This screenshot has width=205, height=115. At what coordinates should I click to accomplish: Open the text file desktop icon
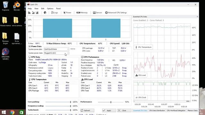click(x=17, y=38)
